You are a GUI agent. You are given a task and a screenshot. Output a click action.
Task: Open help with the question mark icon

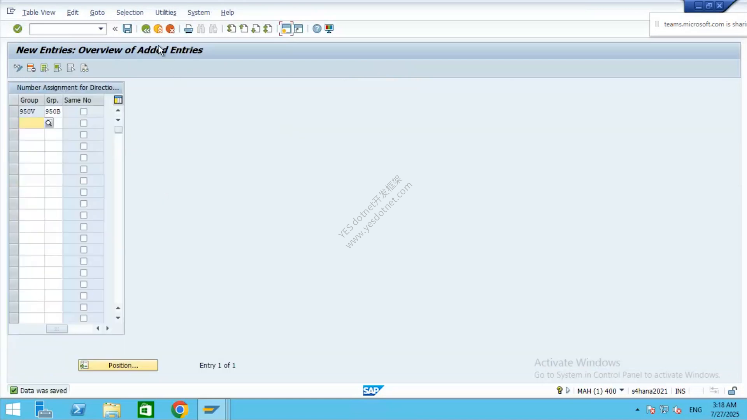tap(317, 29)
